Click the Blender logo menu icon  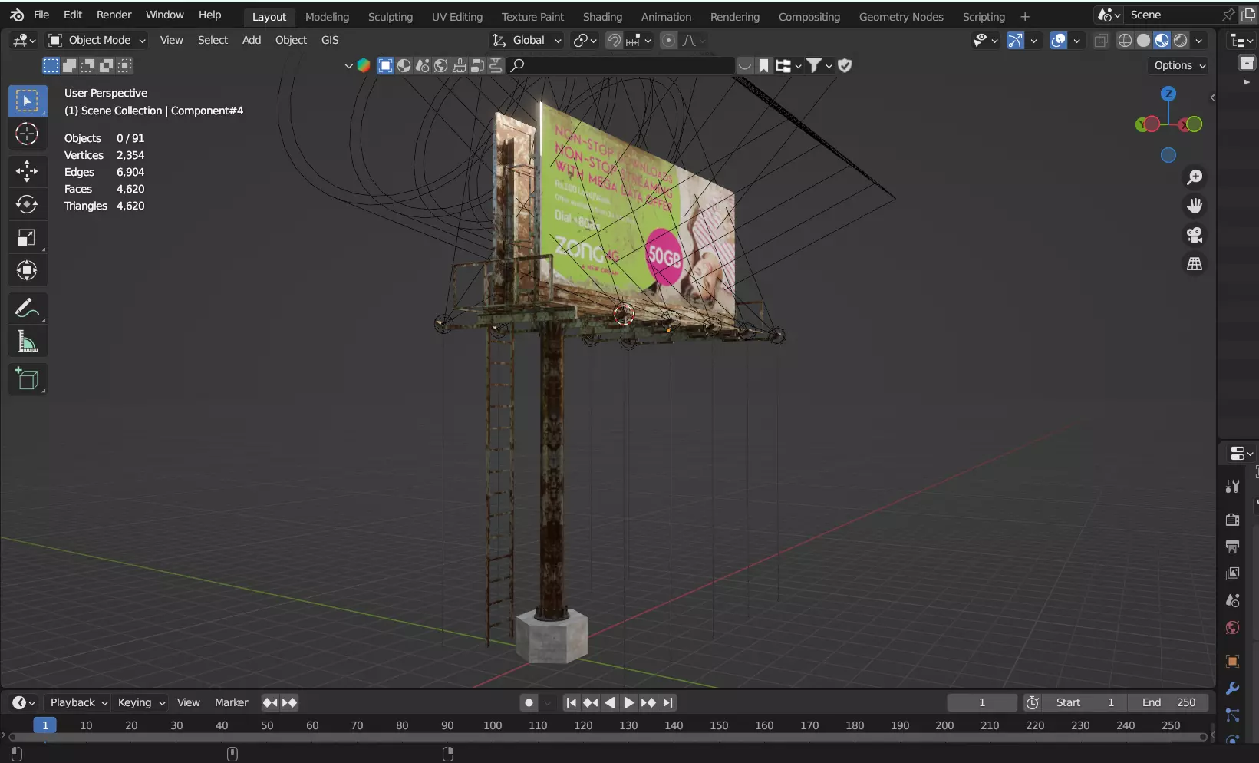17,15
